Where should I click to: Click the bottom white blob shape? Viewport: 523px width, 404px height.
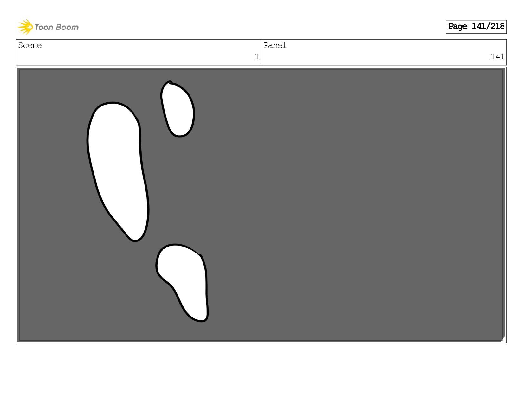(182, 282)
